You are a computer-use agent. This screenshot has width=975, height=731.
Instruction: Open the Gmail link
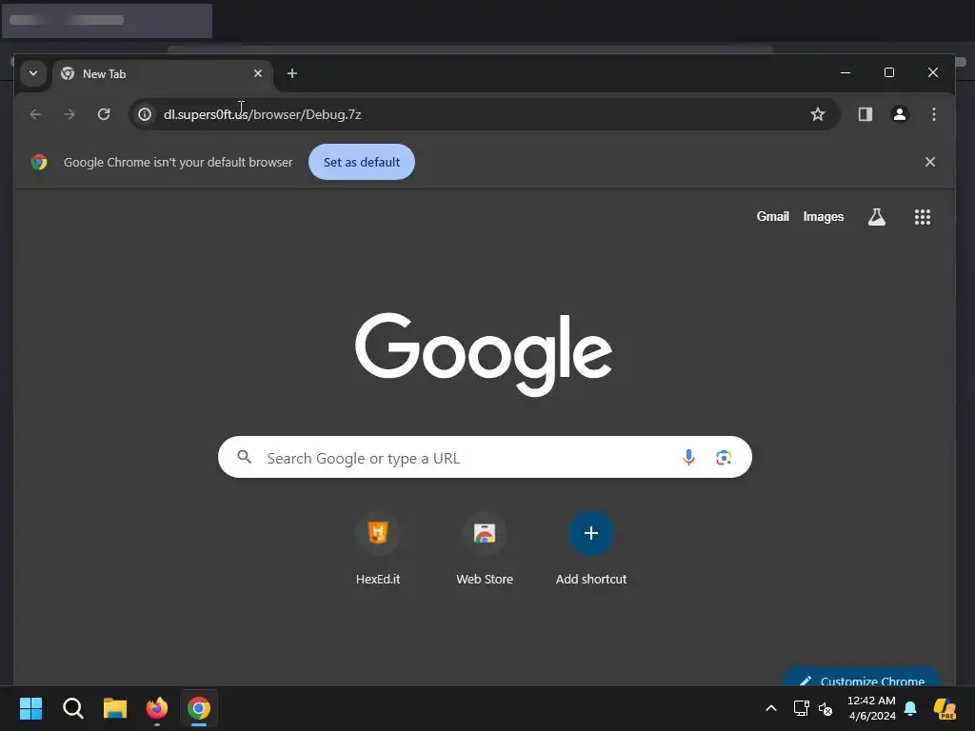click(x=772, y=216)
